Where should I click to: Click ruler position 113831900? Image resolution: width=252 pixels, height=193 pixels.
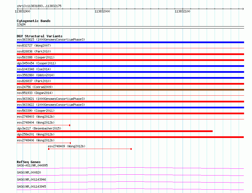pos(22,11)
